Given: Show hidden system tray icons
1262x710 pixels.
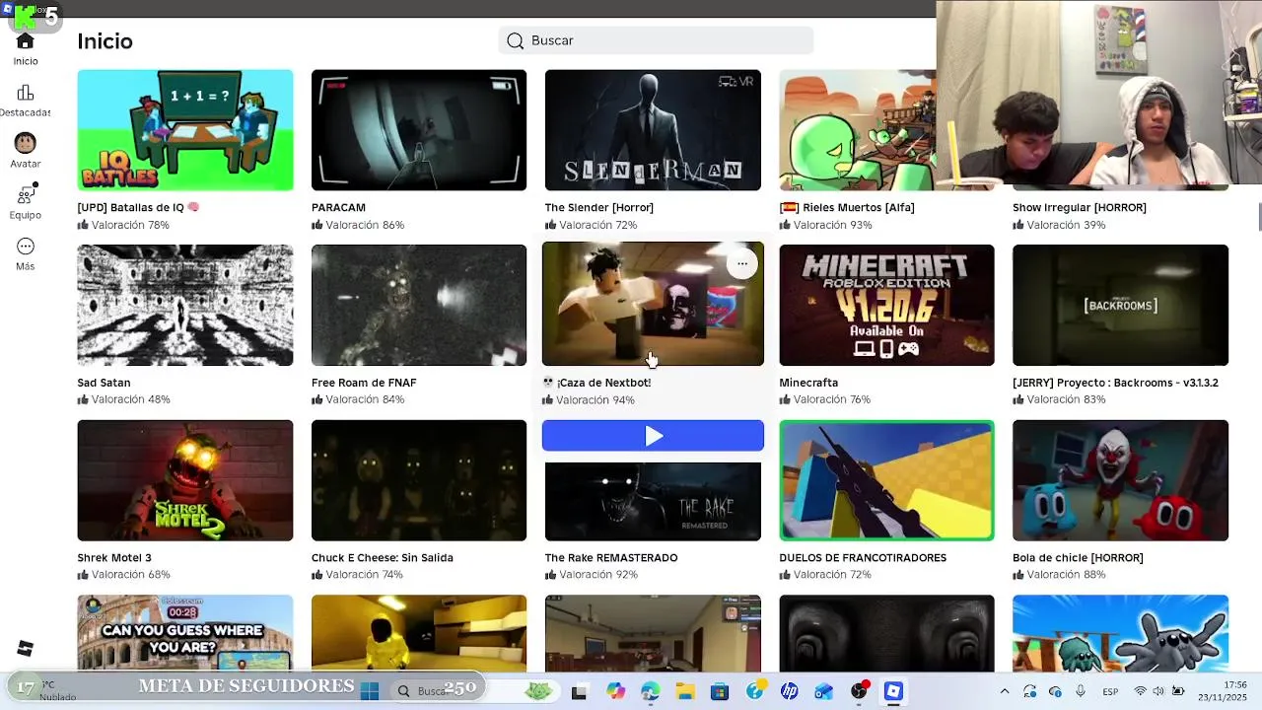Looking at the screenshot, I should (1005, 691).
